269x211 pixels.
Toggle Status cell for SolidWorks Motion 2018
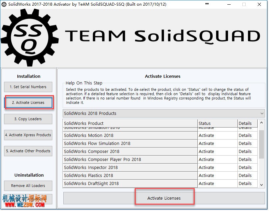coord(217,136)
